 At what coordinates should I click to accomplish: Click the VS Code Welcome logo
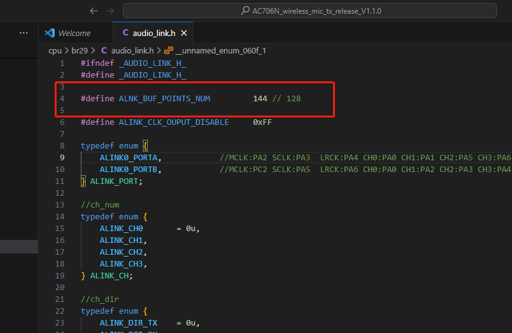[x=50, y=33]
